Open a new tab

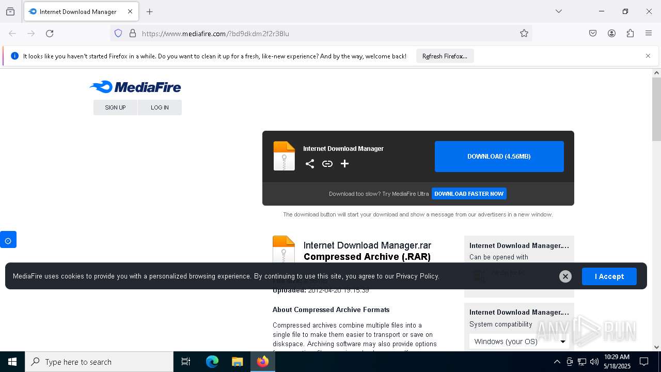(x=150, y=11)
